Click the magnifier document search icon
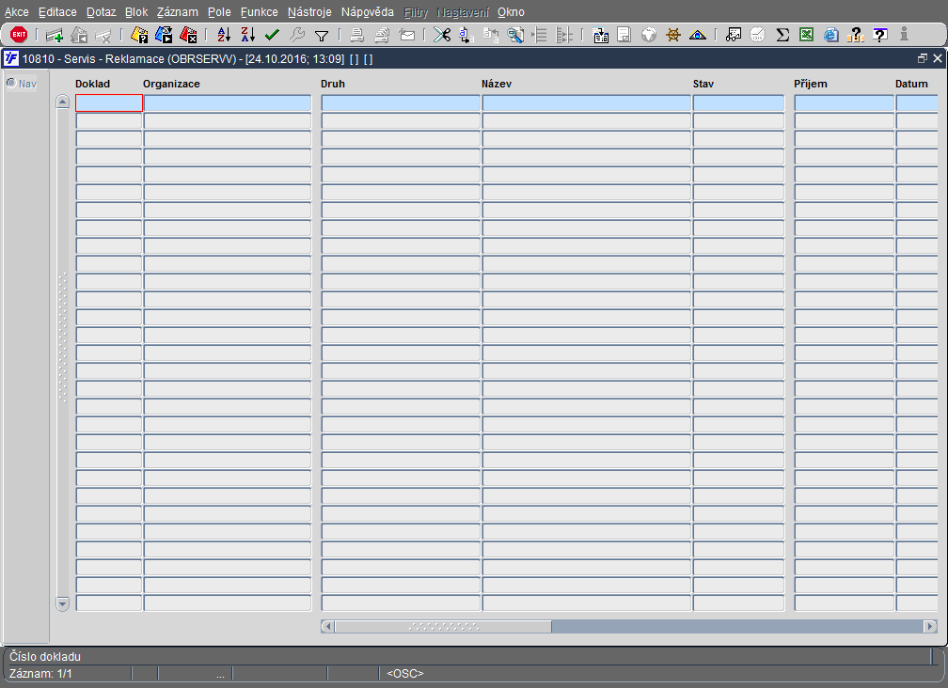The image size is (948, 688). (x=515, y=35)
